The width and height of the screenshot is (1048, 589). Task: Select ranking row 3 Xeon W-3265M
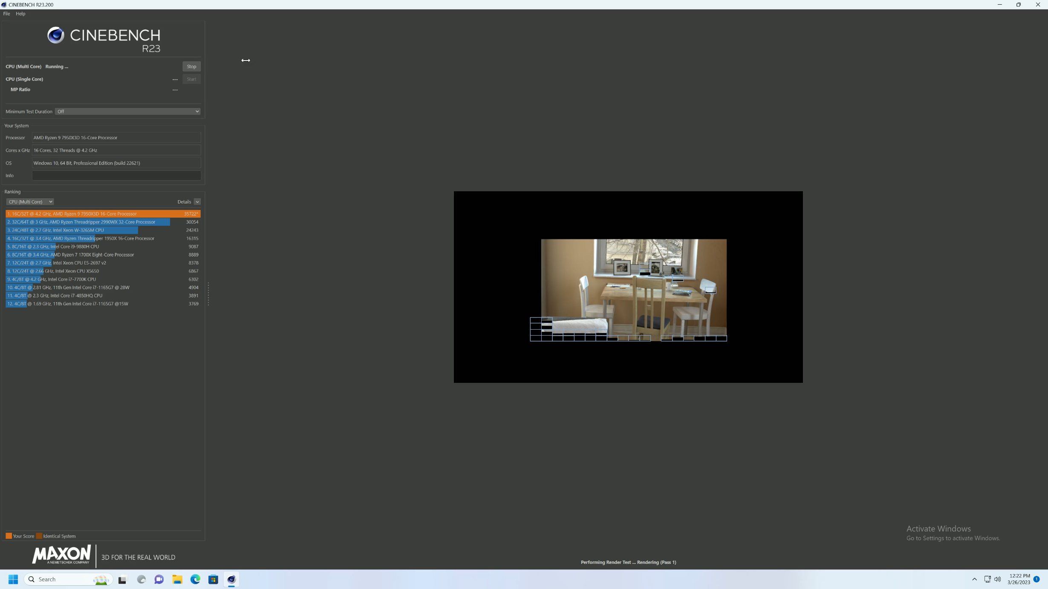tap(103, 230)
